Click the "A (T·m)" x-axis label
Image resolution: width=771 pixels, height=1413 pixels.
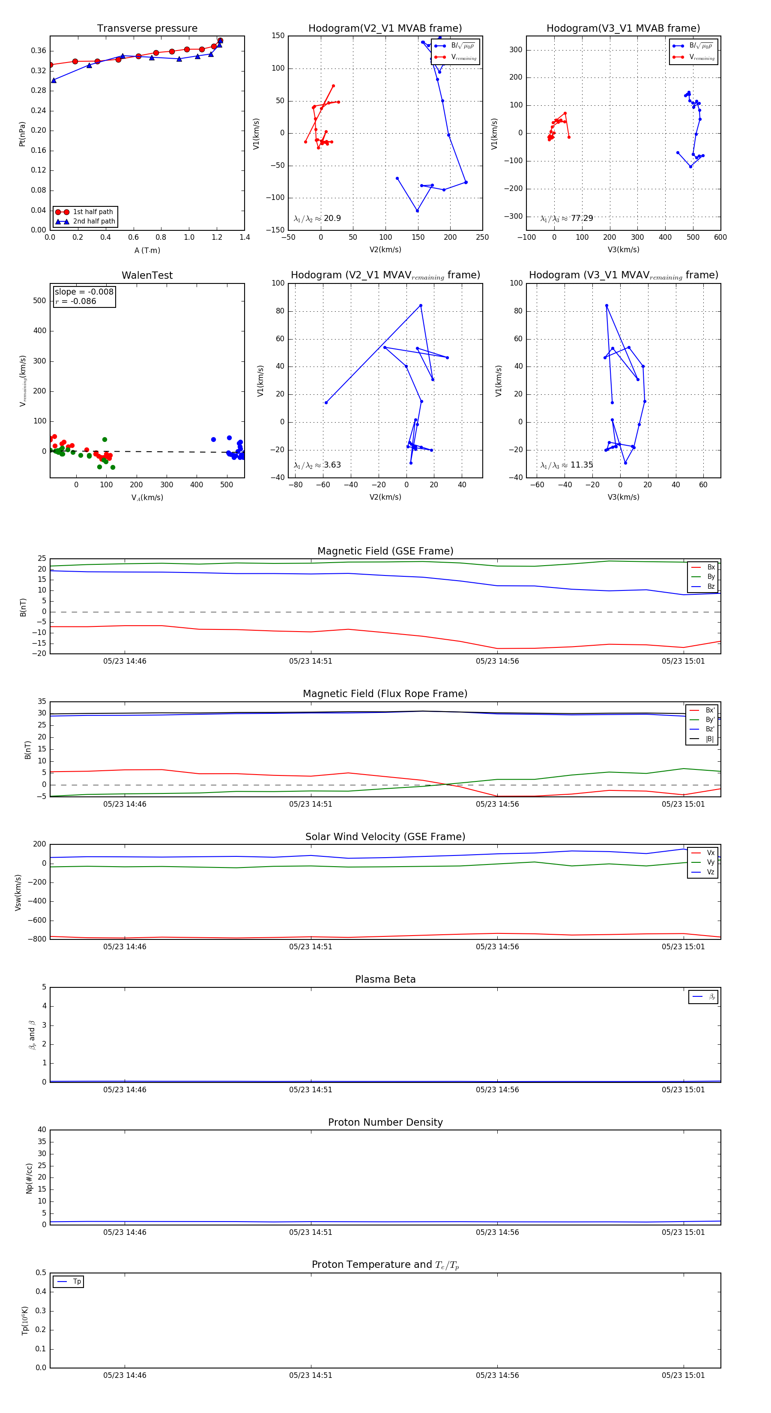pyautogui.click(x=147, y=250)
